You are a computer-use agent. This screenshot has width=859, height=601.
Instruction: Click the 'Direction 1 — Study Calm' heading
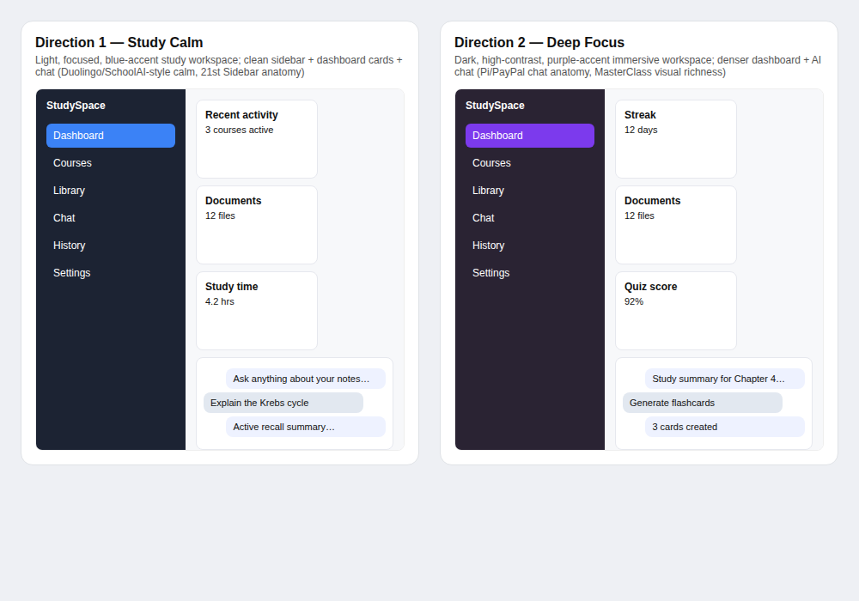click(119, 43)
